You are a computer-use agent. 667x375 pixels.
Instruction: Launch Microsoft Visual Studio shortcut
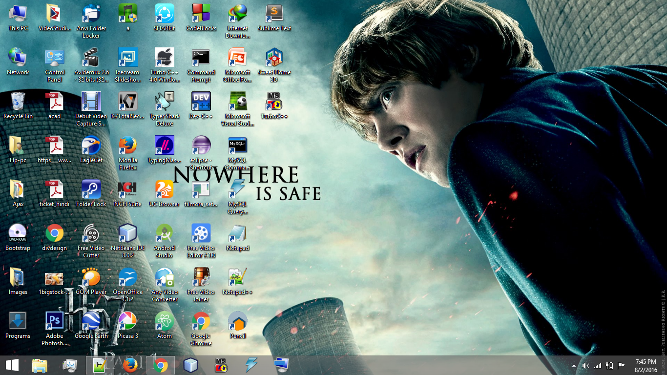(x=238, y=109)
